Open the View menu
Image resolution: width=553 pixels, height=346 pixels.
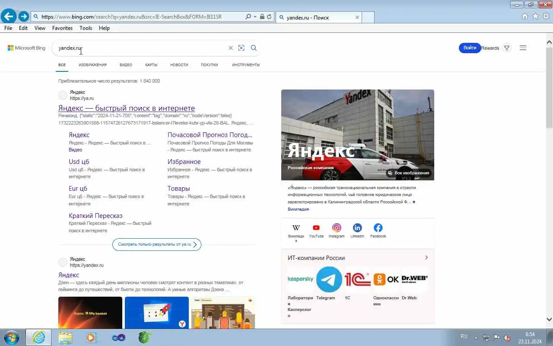[x=40, y=28]
